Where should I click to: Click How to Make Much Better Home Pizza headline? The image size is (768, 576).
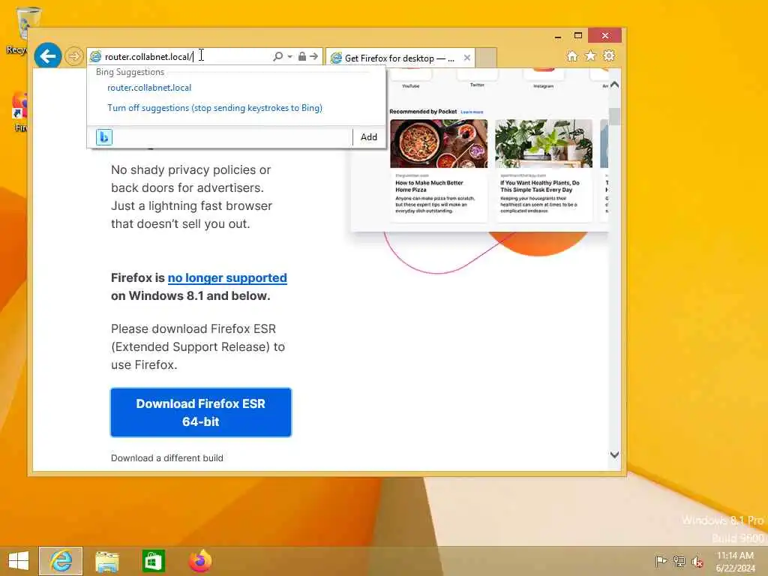429,186
